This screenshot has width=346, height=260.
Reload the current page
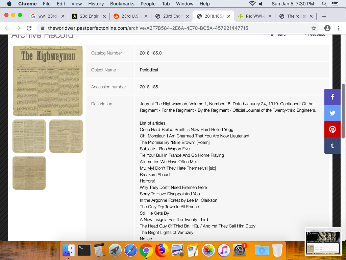[29, 28]
